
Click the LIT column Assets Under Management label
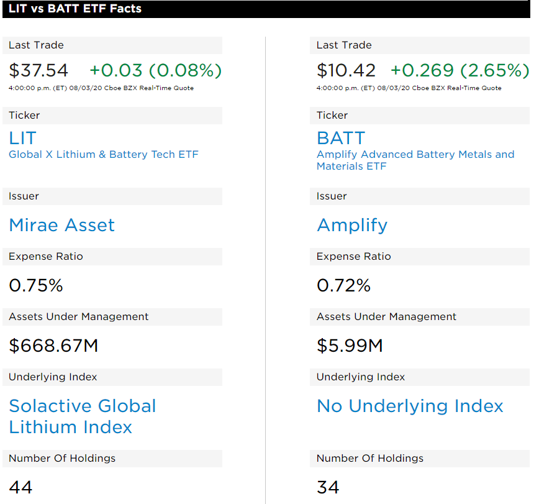click(x=79, y=317)
